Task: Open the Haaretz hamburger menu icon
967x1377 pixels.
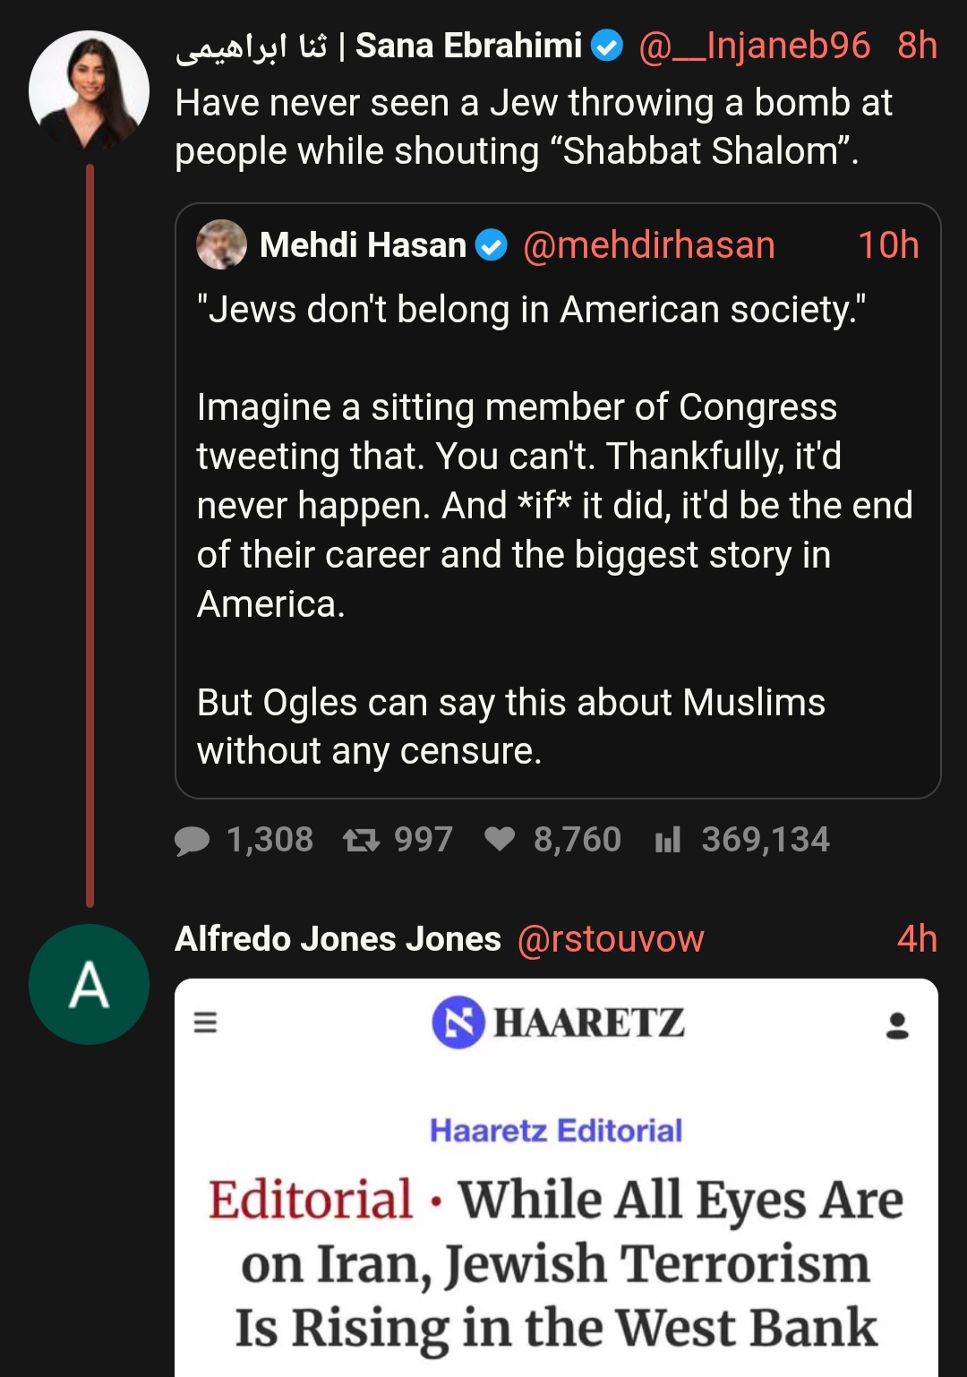Action: [206, 1022]
